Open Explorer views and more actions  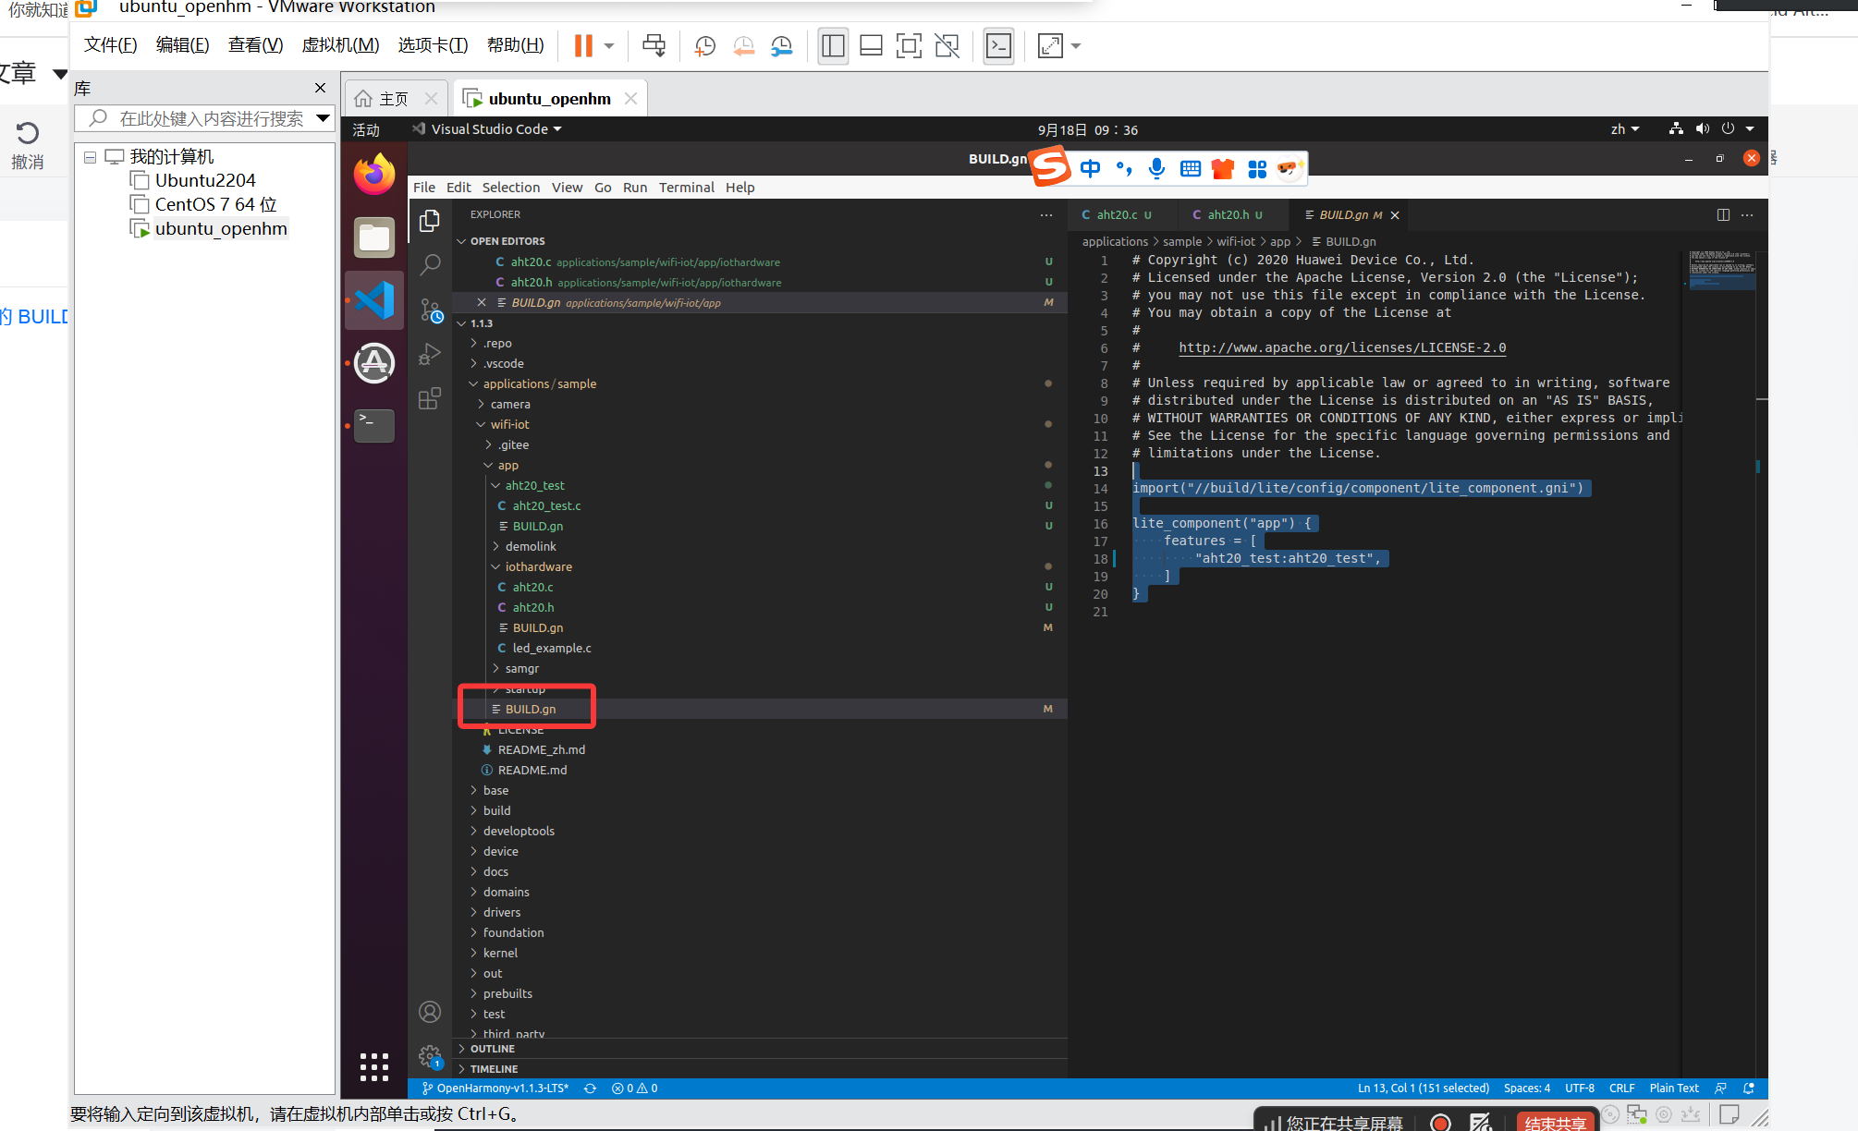pos(1046,214)
